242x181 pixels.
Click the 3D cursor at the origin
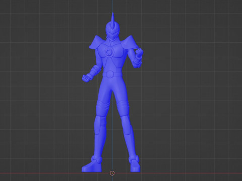pyautogui.click(x=112, y=173)
